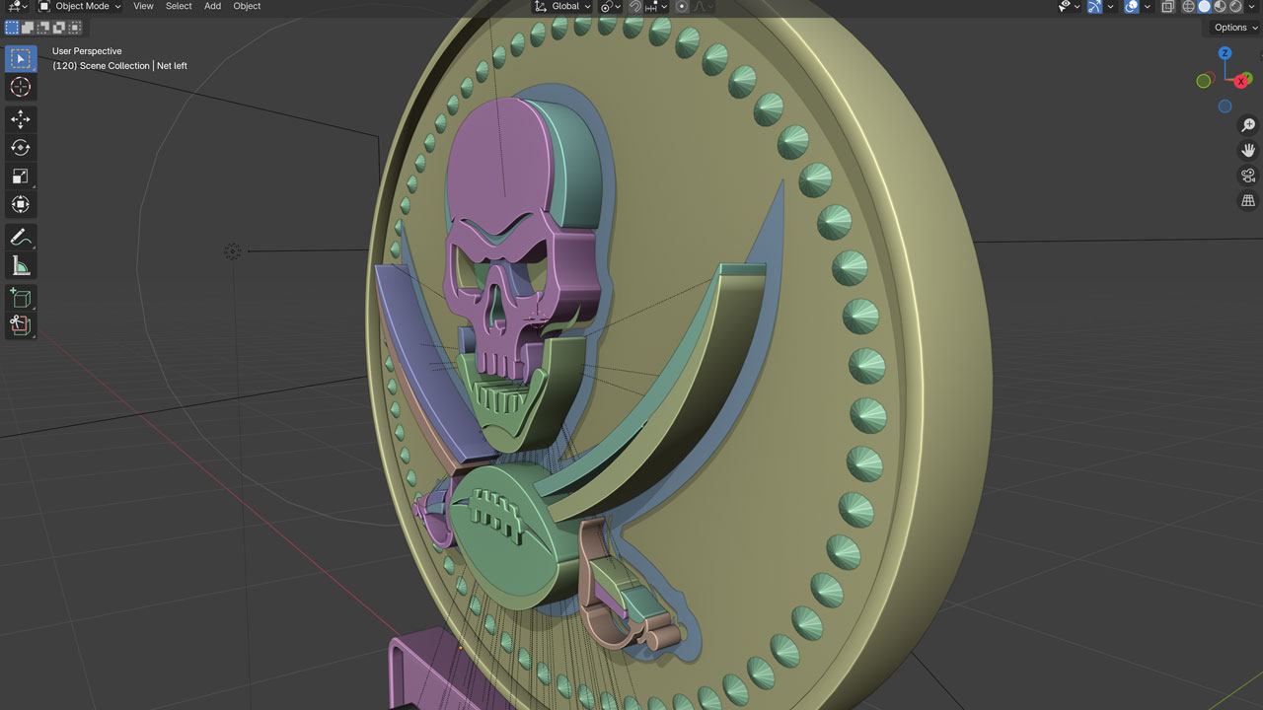Image resolution: width=1263 pixels, height=710 pixels.
Task: Activate the Rotate tool
Action: click(20, 148)
